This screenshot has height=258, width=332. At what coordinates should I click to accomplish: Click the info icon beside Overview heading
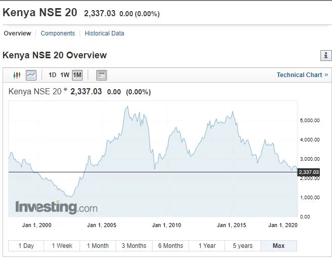326,55
